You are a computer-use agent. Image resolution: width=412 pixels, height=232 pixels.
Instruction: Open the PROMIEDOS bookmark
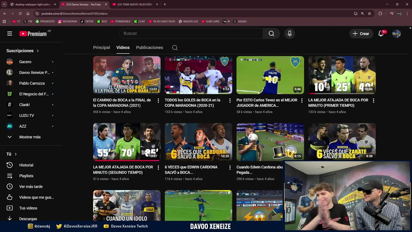(45, 21)
